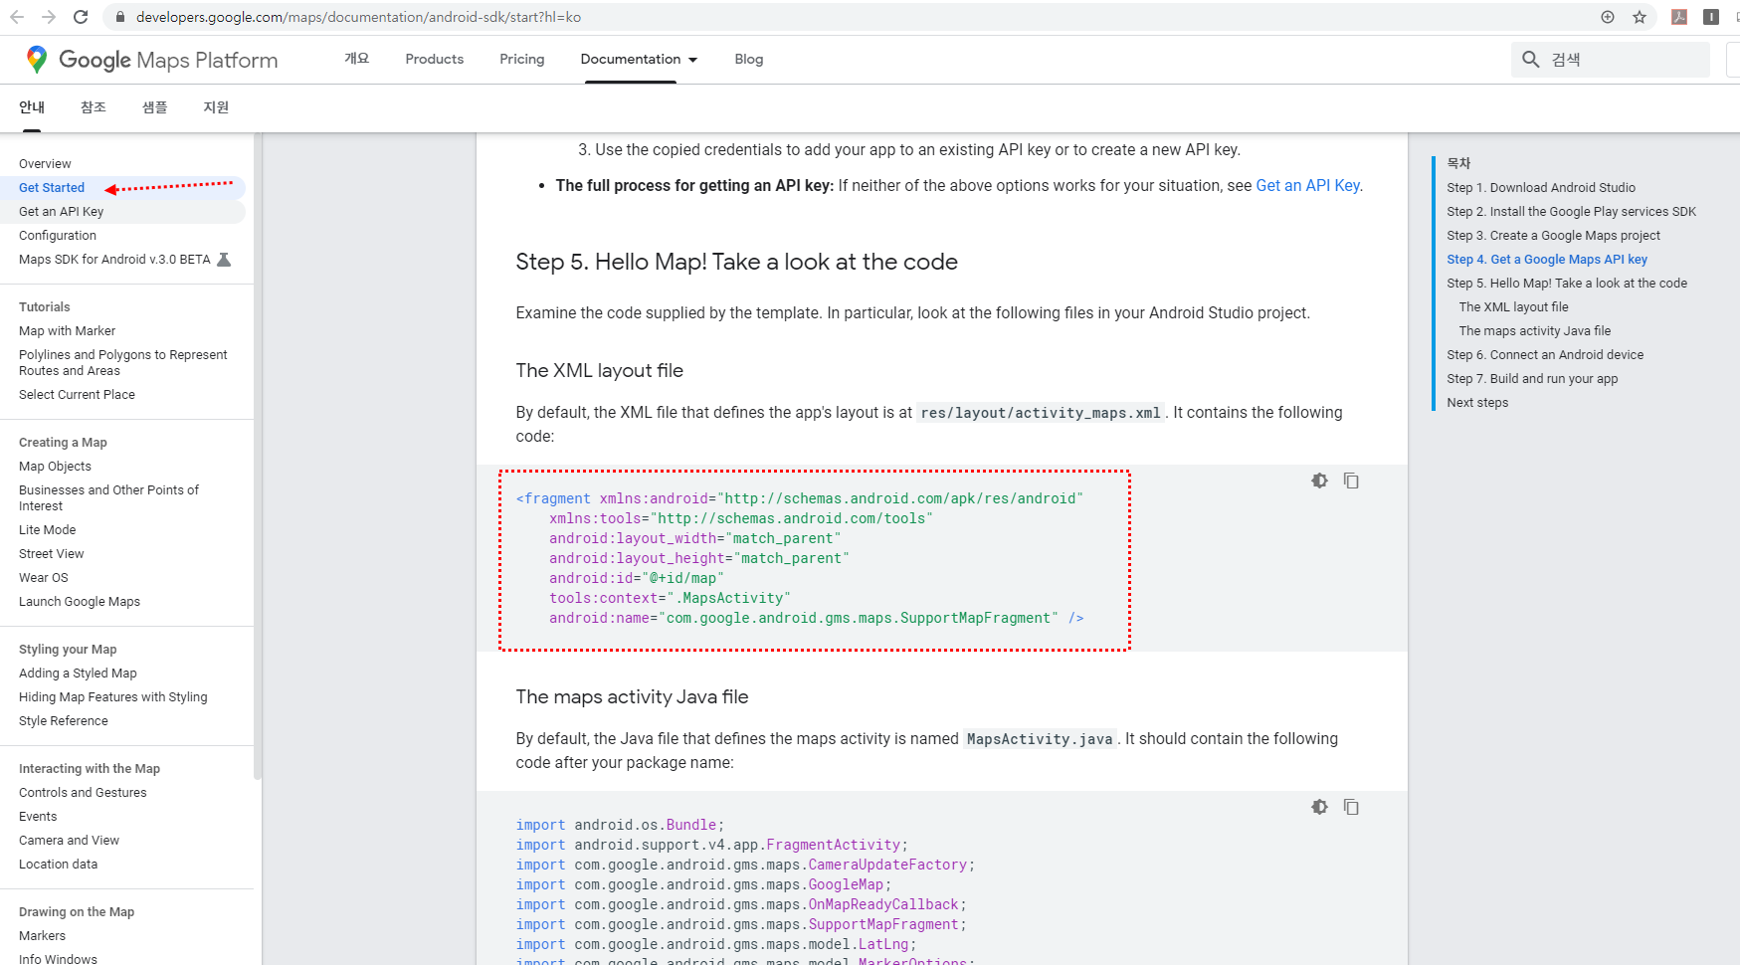Jump to The maps activity Java file in contents
1740x965 pixels.
click(1534, 331)
